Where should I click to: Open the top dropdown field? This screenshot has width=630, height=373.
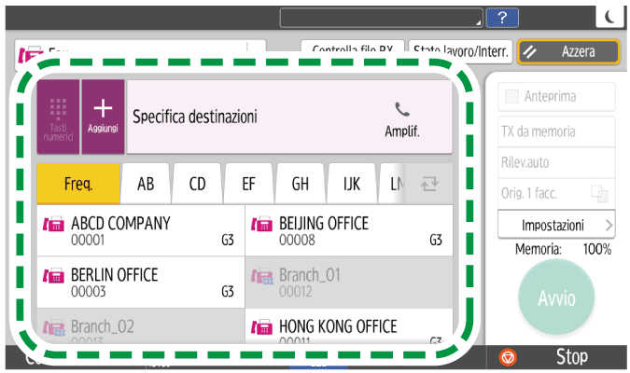tap(383, 18)
